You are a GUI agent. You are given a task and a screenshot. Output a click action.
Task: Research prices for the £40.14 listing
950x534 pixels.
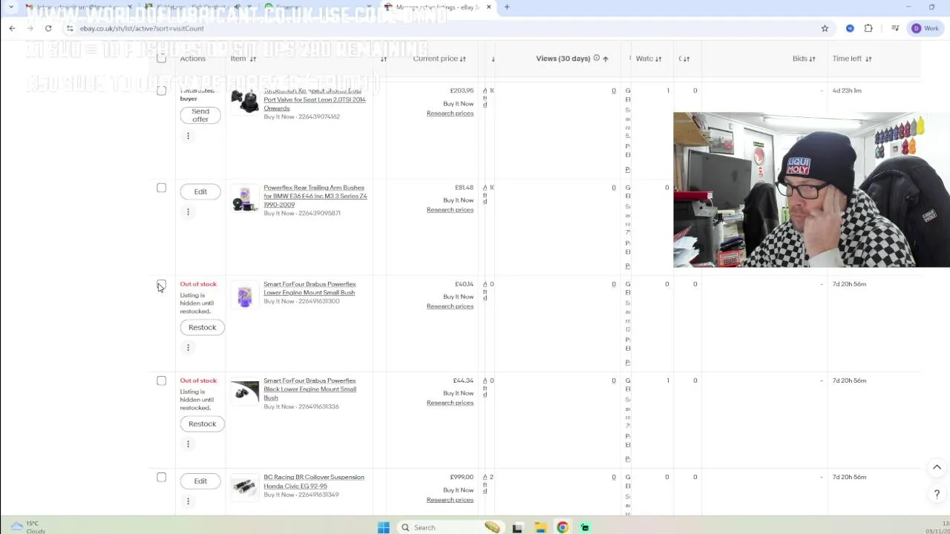(x=450, y=306)
